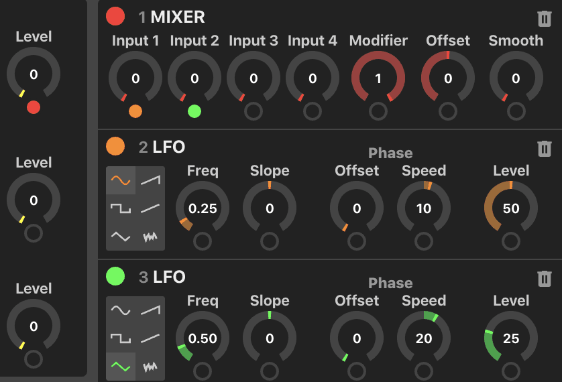Pick the noise waveform in 2 LFO
Image resolution: width=562 pixels, height=382 pixels.
[150, 237]
